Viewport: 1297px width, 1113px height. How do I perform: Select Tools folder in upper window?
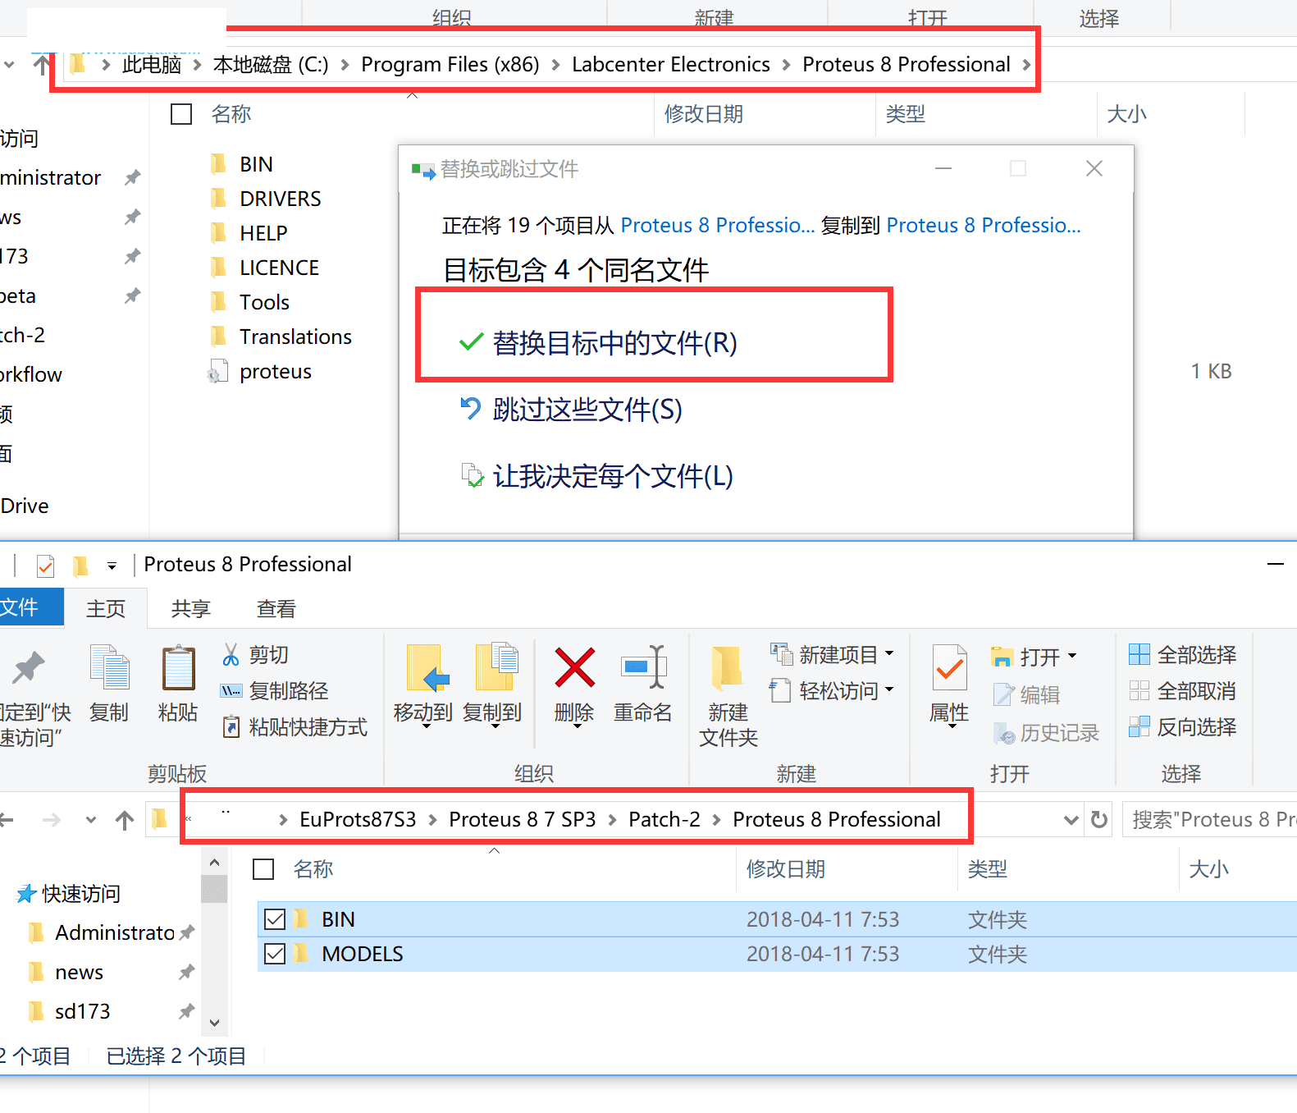pos(264,302)
